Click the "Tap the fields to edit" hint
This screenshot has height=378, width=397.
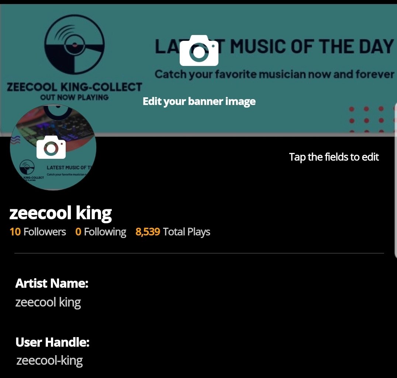tap(334, 157)
